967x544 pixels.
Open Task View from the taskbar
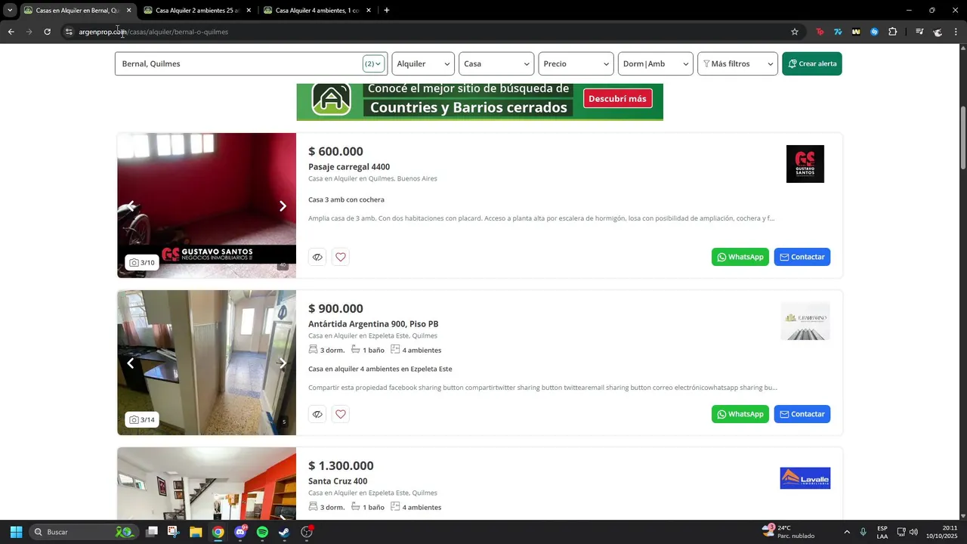click(152, 532)
